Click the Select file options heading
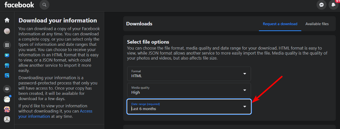340x129 pixels. [148, 42]
